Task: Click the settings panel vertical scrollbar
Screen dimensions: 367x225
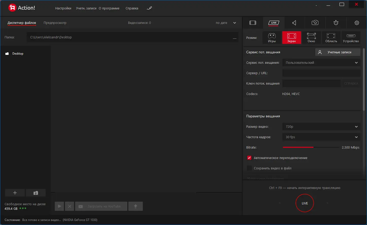Action: (363, 79)
